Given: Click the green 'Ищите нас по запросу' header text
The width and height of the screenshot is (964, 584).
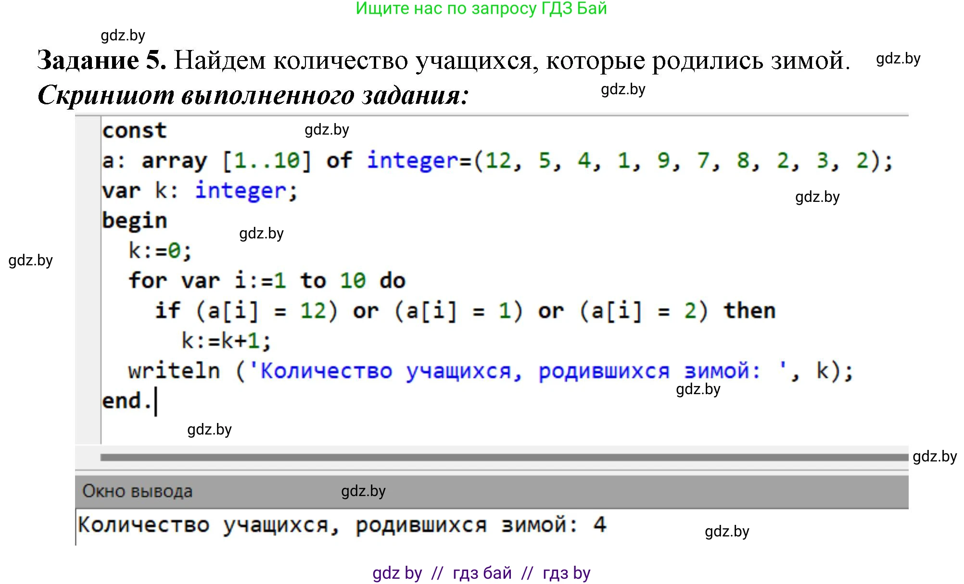Looking at the screenshot, I should pyautogui.click(x=481, y=9).
